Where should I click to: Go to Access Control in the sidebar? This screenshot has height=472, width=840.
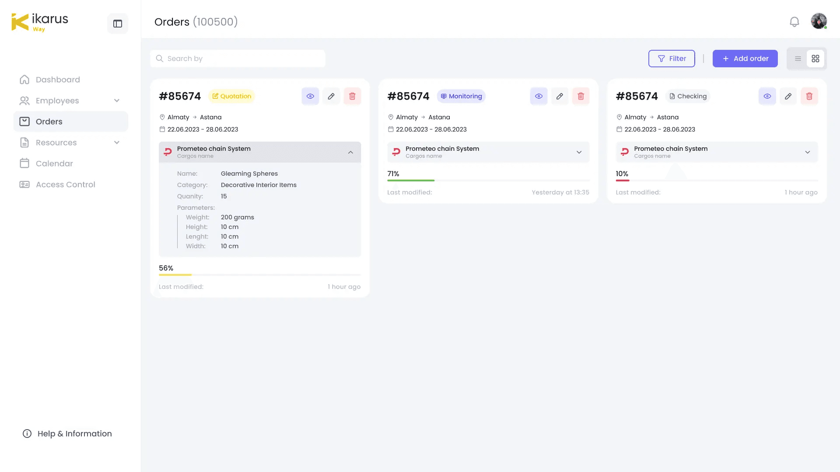(65, 184)
